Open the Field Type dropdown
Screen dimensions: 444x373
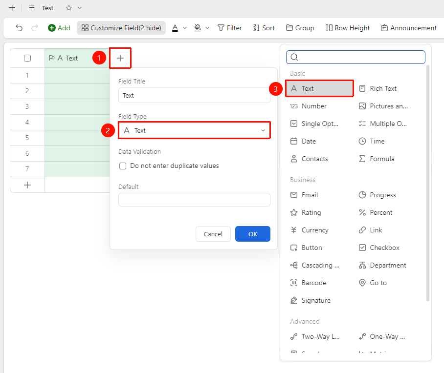[194, 130]
